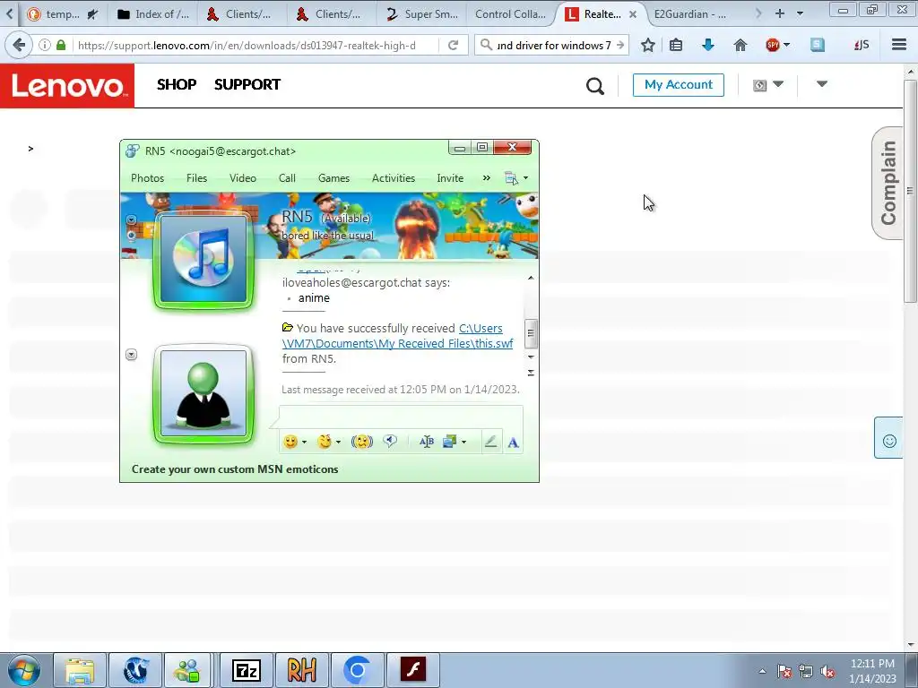This screenshot has width=918, height=688.
Task: Change font style with AB icon
Action: tap(426, 442)
